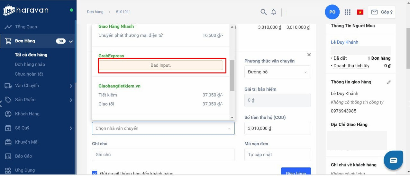Click Mã vận đơn field
The width and height of the screenshot is (410, 176).
(278, 155)
